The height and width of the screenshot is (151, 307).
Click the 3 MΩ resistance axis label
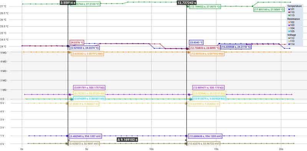pyautogui.click(x=3, y=71)
